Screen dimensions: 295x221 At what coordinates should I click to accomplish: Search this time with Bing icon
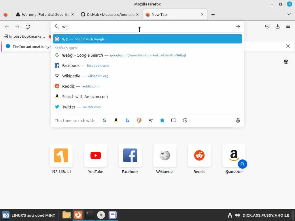(128, 120)
